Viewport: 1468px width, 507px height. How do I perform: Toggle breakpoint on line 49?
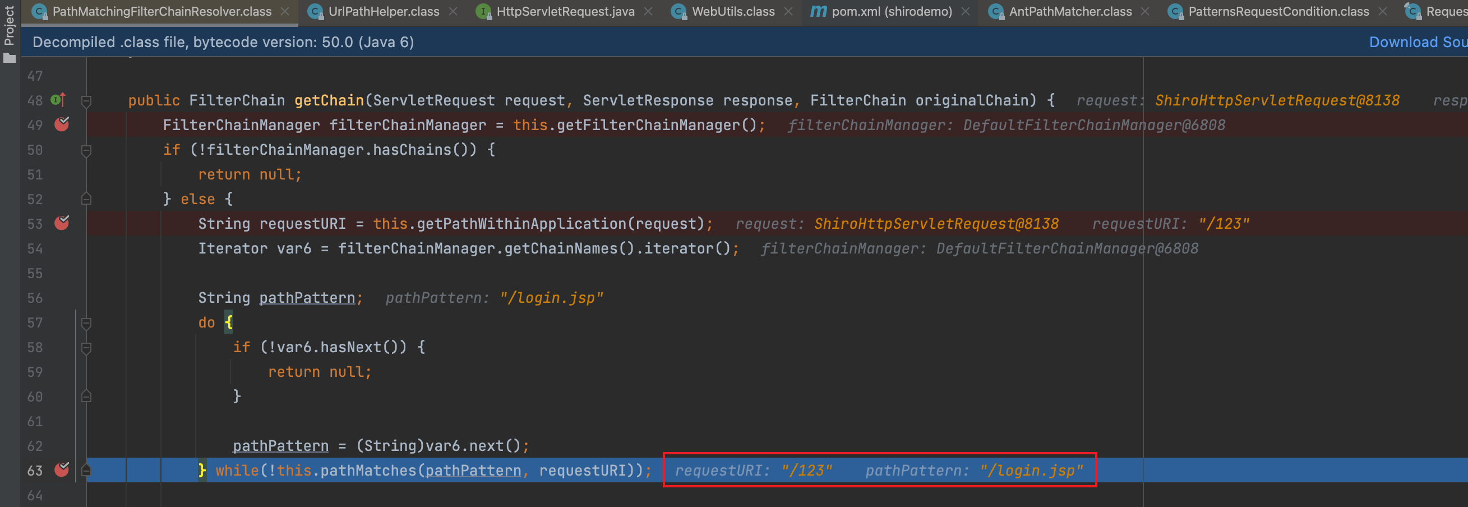pyautogui.click(x=62, y=125)
